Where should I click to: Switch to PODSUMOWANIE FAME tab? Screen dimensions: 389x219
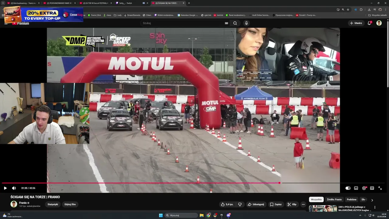(59, 3)
